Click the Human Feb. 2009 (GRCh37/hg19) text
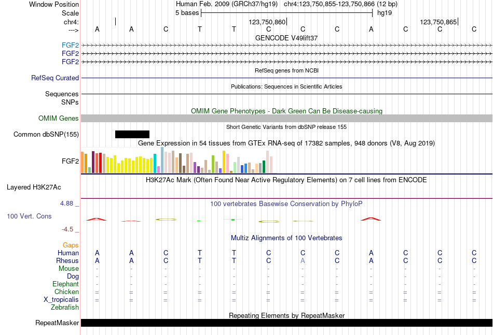The height and width of the screenshot is (335, 493). [227, 4]
